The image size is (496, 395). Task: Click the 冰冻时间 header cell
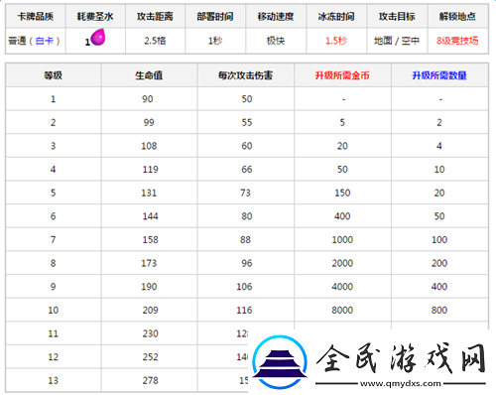point(336,16)
